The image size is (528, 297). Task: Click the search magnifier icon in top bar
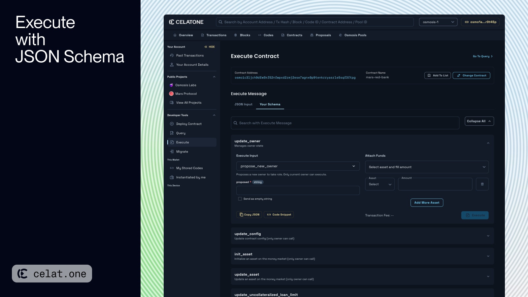[x=220, y=22]
